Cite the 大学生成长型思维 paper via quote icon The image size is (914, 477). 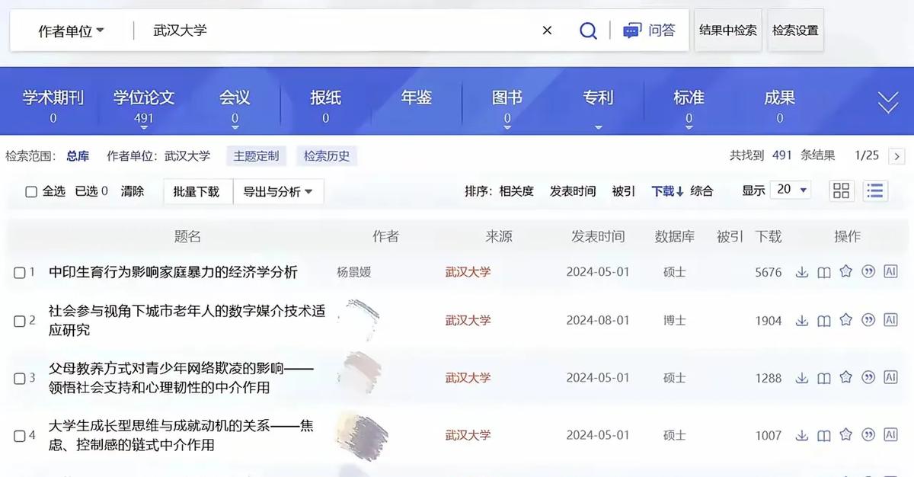point(868,435)
